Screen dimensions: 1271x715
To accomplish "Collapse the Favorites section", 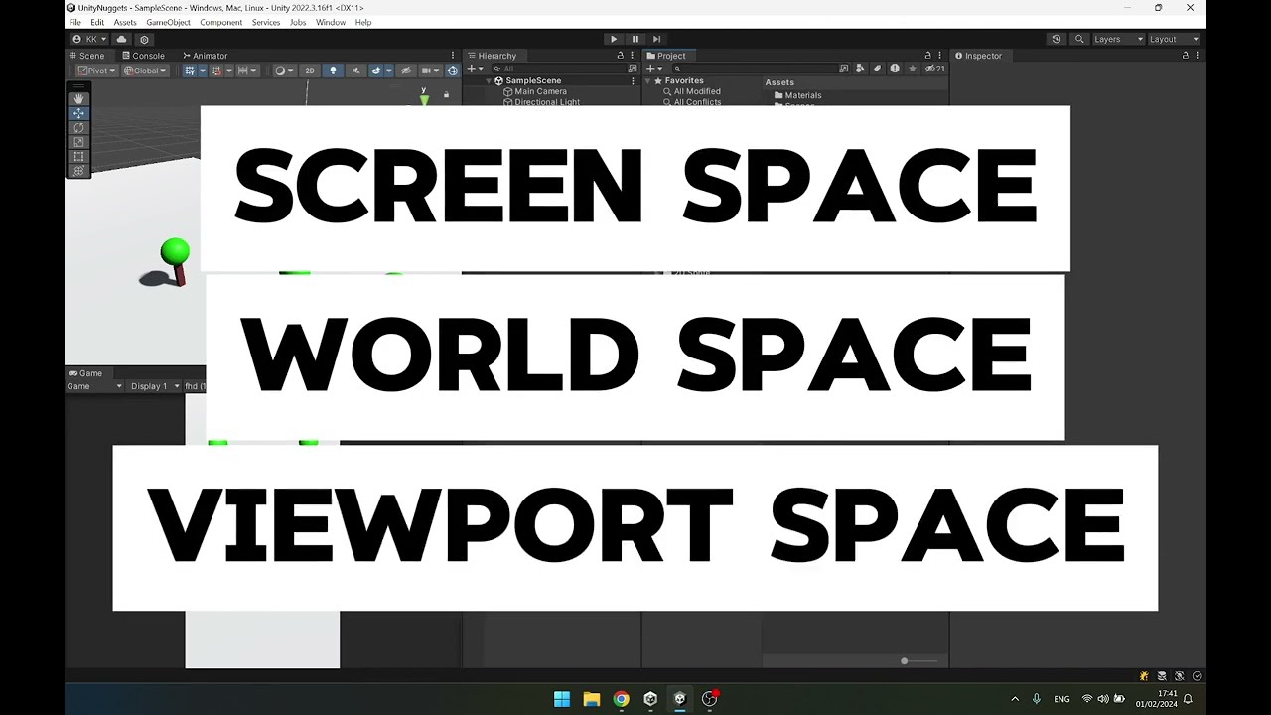I will (x=646, y=80).
